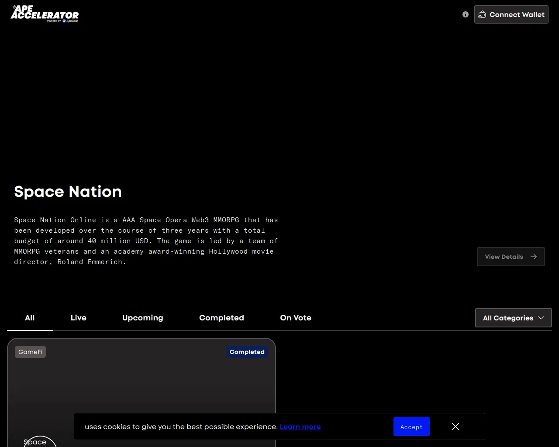Accept the cookies notice
559x447 pixels.
tap(411, 426)
